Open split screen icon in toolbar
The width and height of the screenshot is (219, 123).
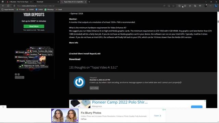[185, 6]
